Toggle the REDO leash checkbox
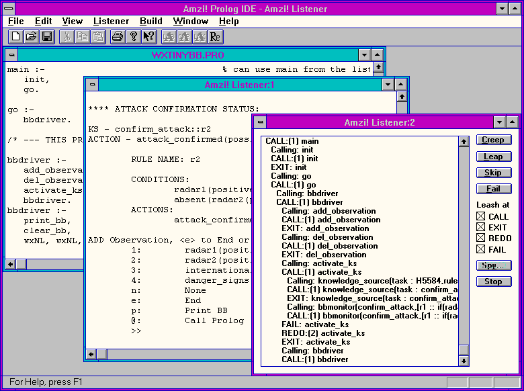This screenshot has width=524, height=391. click(480, 238)
